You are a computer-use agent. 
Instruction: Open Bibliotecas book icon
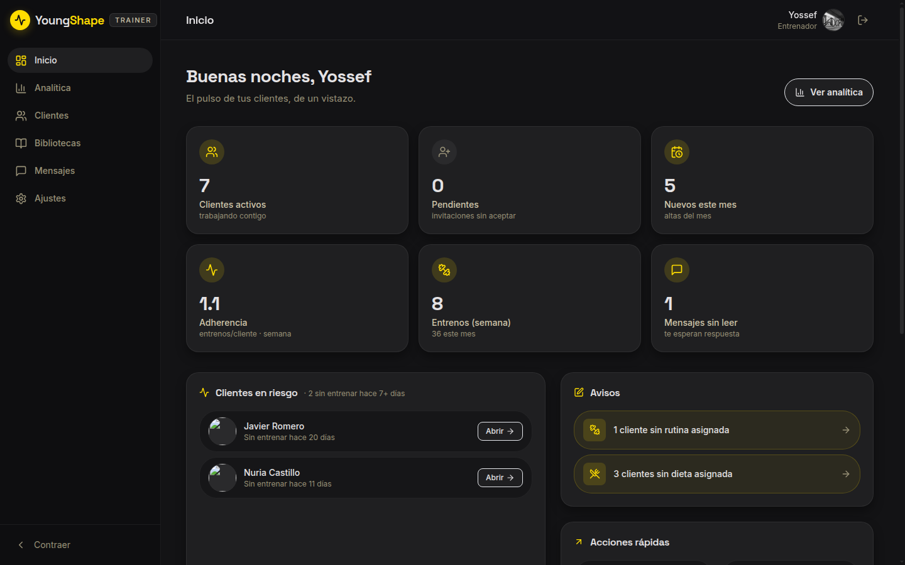point(21,143)
